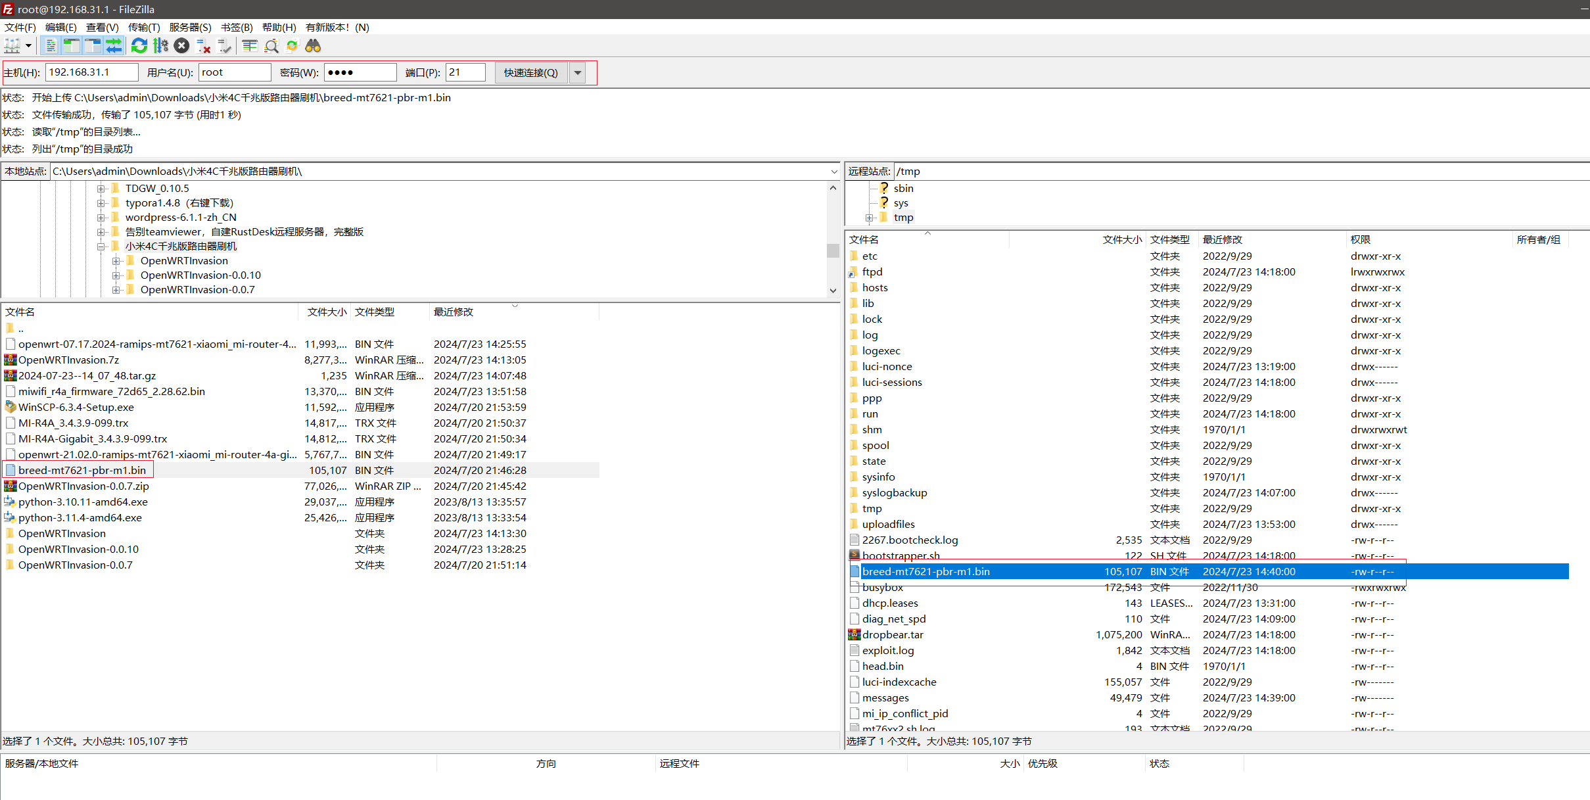Toggle message log display
This screenshot has width=1590, height=800.
50,45
